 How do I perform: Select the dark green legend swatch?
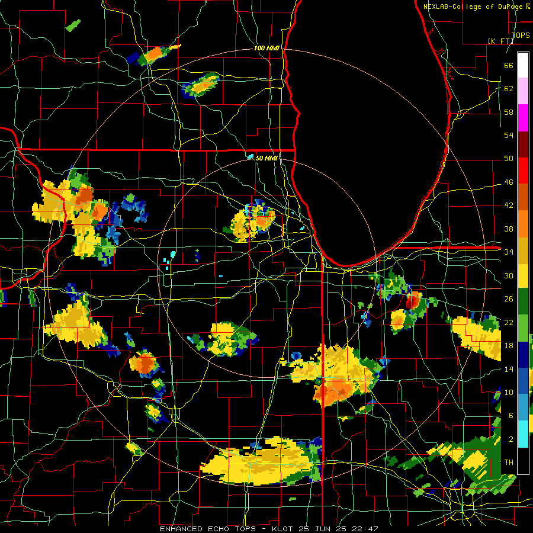click(523, 301)
